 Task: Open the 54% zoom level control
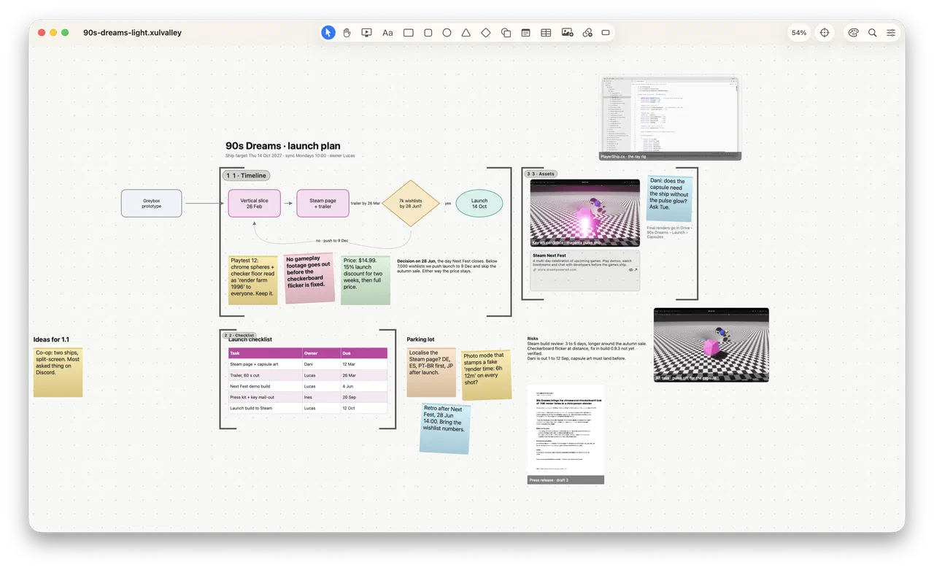(799, 33)
